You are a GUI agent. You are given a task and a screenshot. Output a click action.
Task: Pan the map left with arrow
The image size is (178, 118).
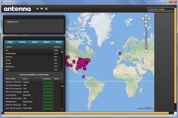(x=143, y=19)
